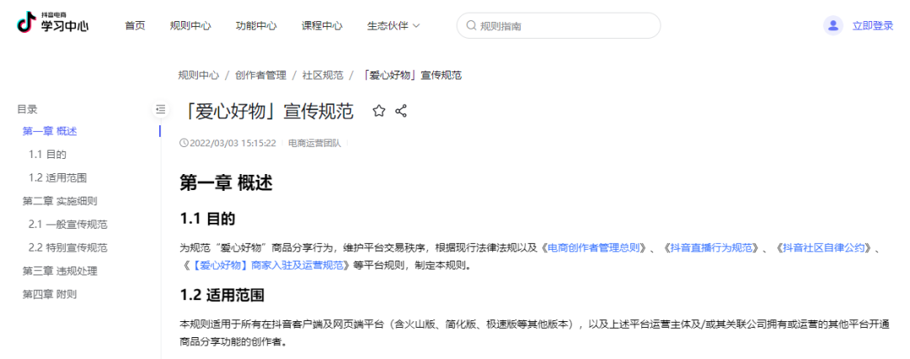The height and width of the screenshot is (359, 910).
Task: Go to 规则中心 breadcrumb
Action: [x=199, y=76]
